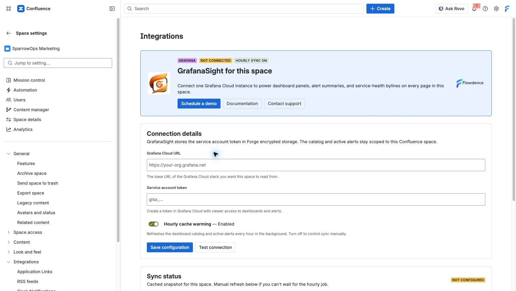This screenshot has width=516, height=291.
Task: Collapse the sidebar with the panel icon
Action: tap(112, 9)
